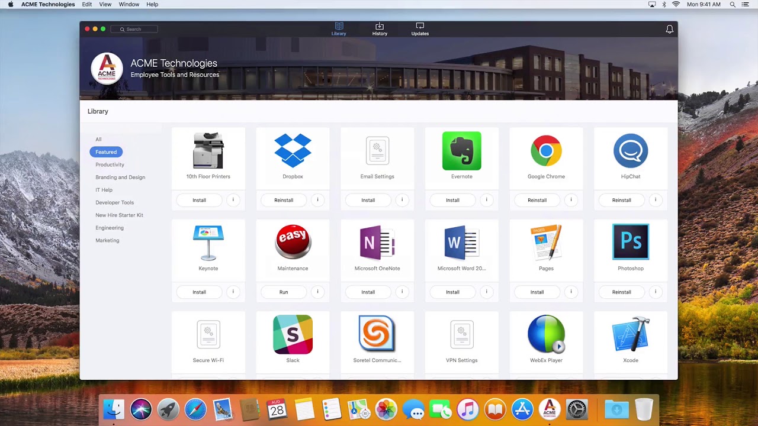Open the Email Settings profile icon
Viewport: 758px width, 426px height.
(377, 151)
